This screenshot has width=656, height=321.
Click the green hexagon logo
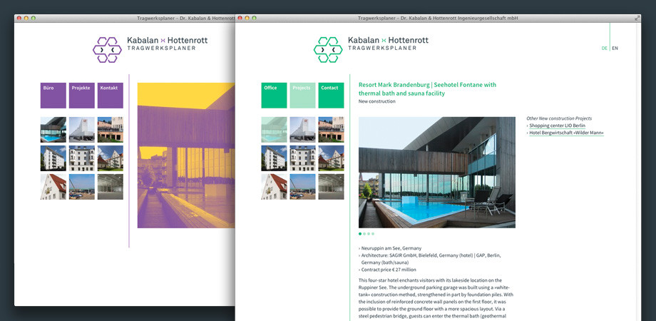tap(328, 49)
